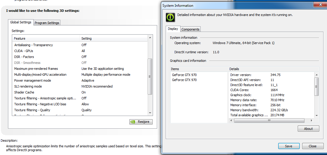The image size is (327, 155).
Task: Select the CUDA - GPUs setting row
Action: (80, 51)
